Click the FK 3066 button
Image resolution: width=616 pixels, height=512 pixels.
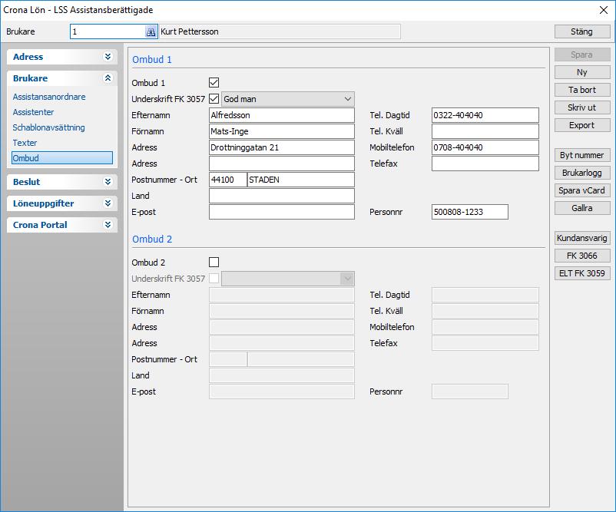point(582,256)
